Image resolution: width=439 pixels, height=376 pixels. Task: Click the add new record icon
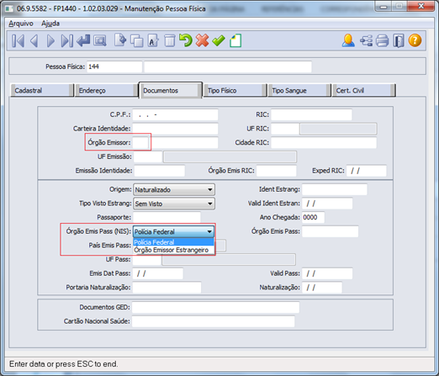pyautogui.click(x=120, y=40)
